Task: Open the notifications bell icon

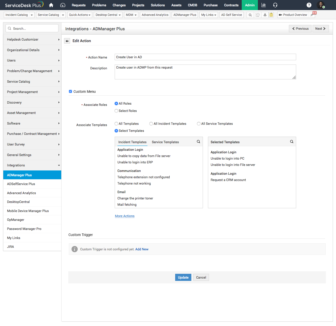Action: point(265,15)
